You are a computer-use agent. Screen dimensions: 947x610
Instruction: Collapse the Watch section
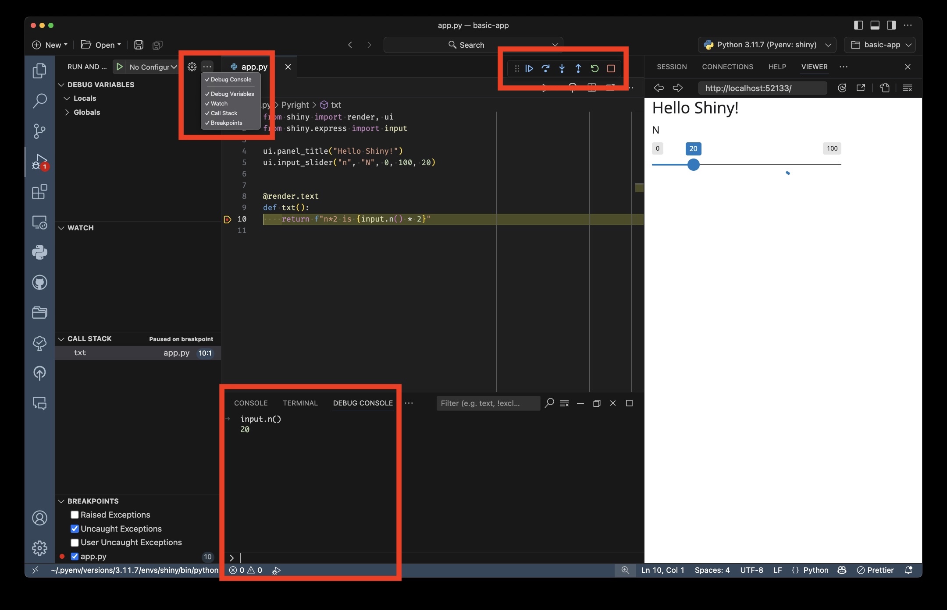[x=61, y=228]
